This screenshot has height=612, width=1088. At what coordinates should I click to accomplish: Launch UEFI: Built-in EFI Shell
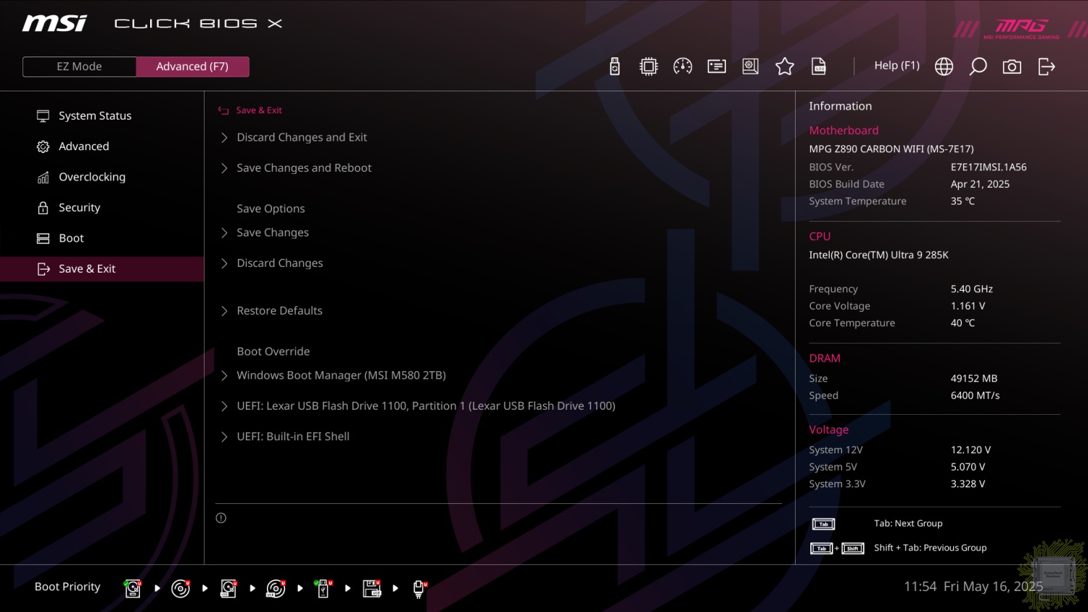[x=293, y=437]
